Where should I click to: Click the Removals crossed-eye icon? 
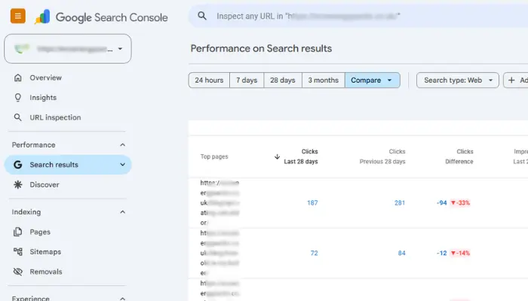point(18,272)
